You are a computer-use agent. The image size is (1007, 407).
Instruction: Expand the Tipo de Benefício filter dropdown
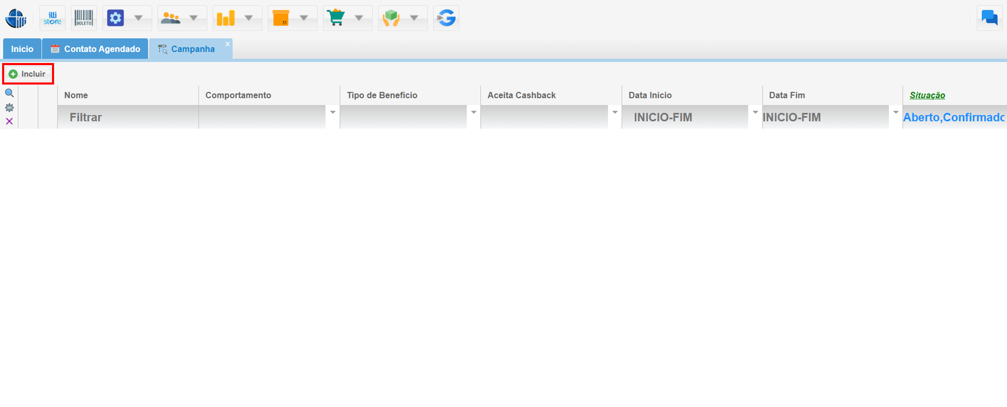[474, 112]
